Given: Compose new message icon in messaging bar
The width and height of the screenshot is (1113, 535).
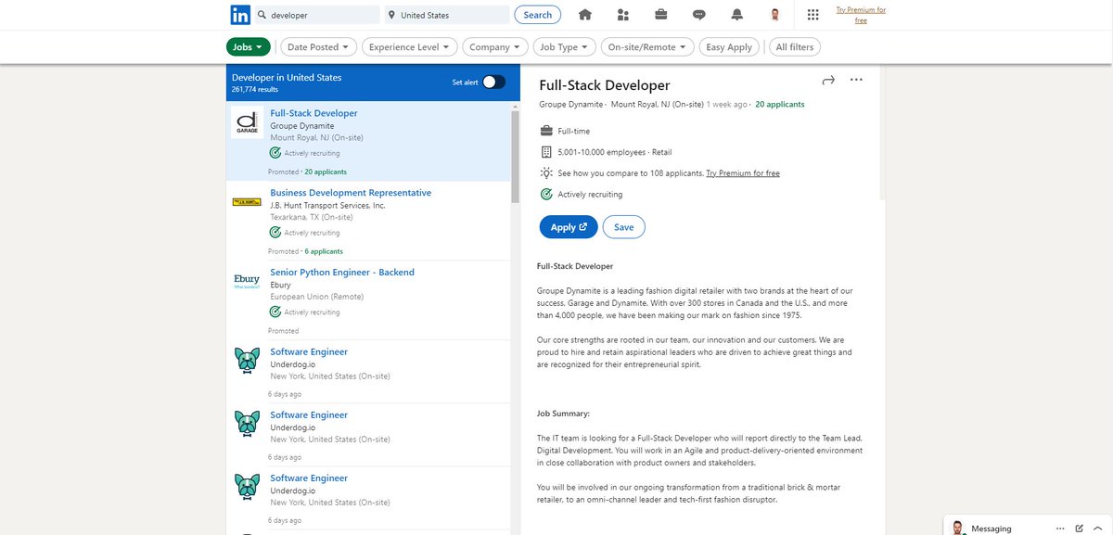Looking at the screenshot, I should click(1079, 528).
